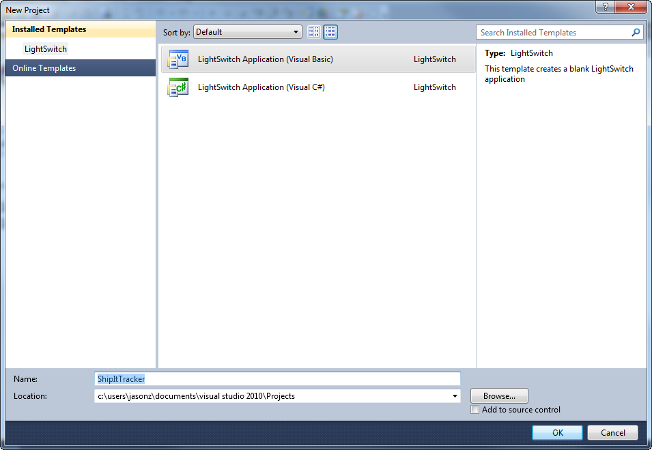Screen dimensions: 652x450
Task: Click the ShipItTracker name field
Action: (x=205, y=378)
